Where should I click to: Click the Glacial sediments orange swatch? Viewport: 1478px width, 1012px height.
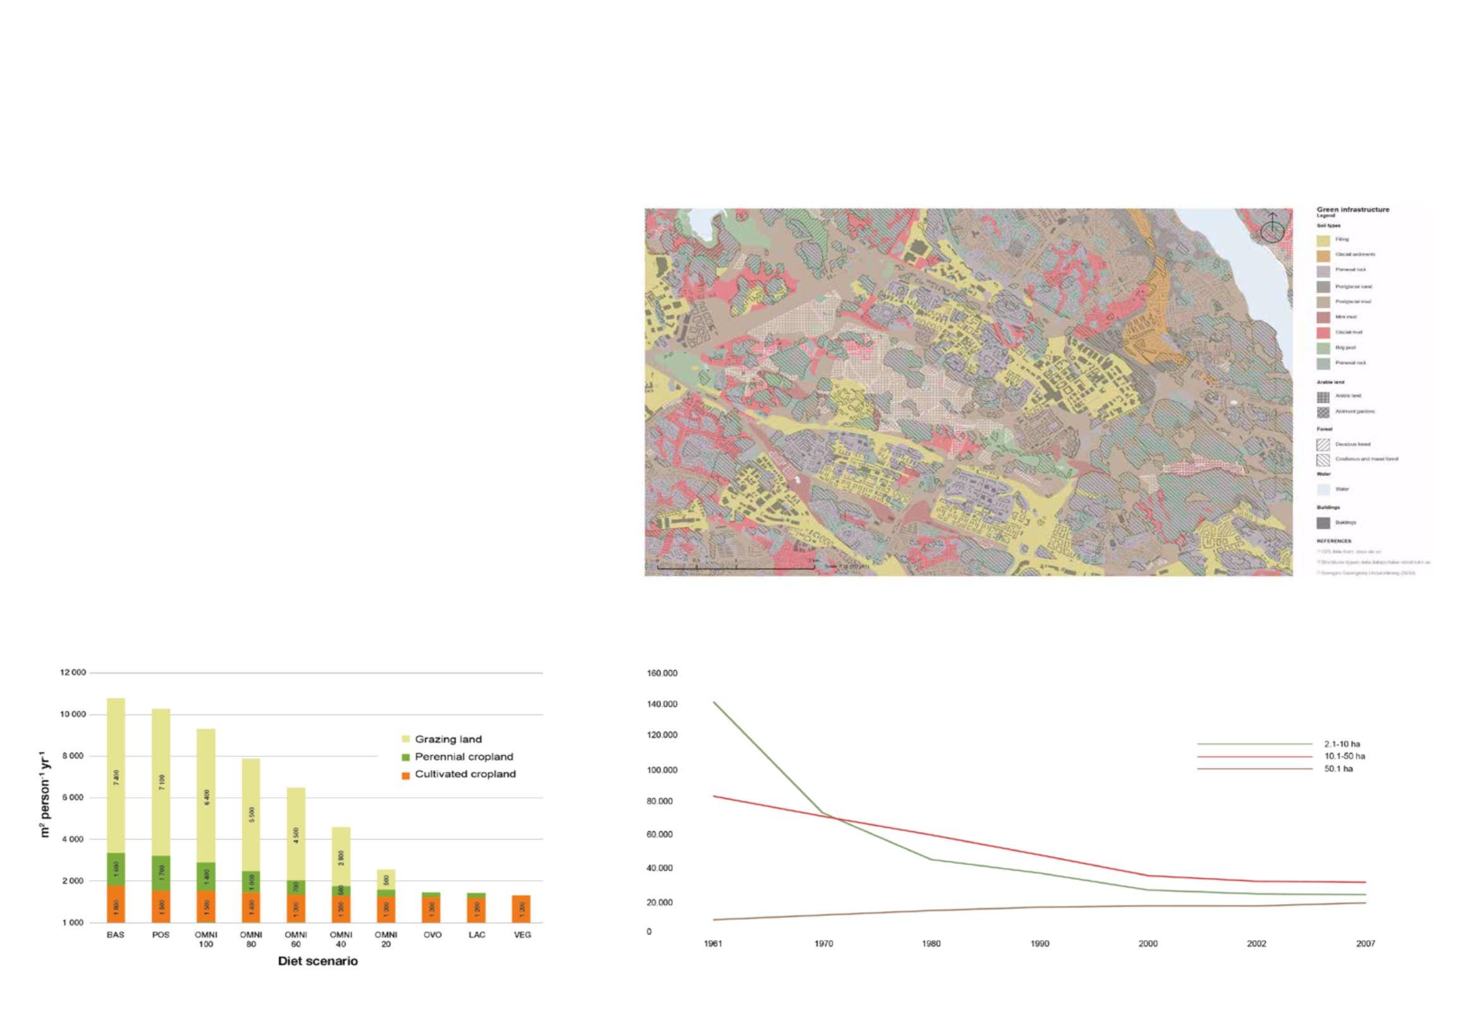pos(1323,255)
